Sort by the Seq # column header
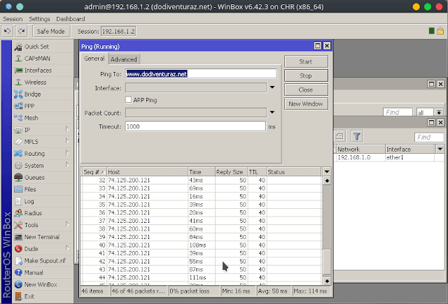The width and height of the screenshot is (448, 304). tap(94, 172)
